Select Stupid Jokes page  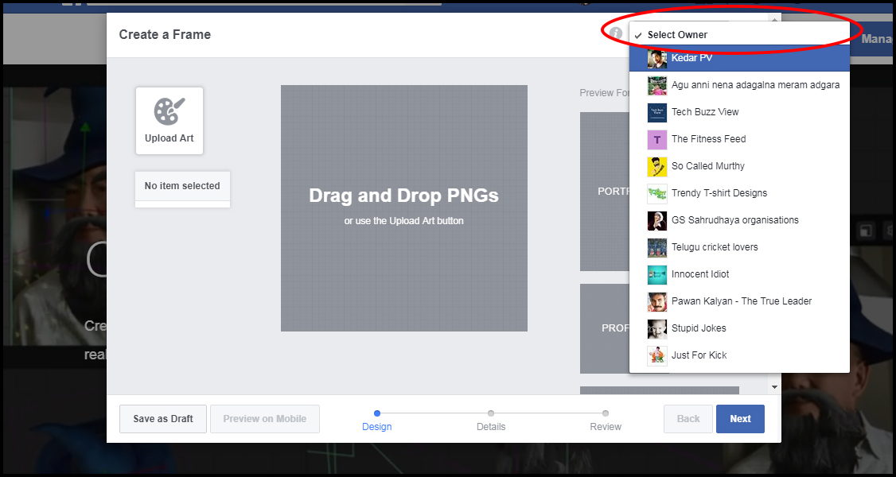(739, 328)
